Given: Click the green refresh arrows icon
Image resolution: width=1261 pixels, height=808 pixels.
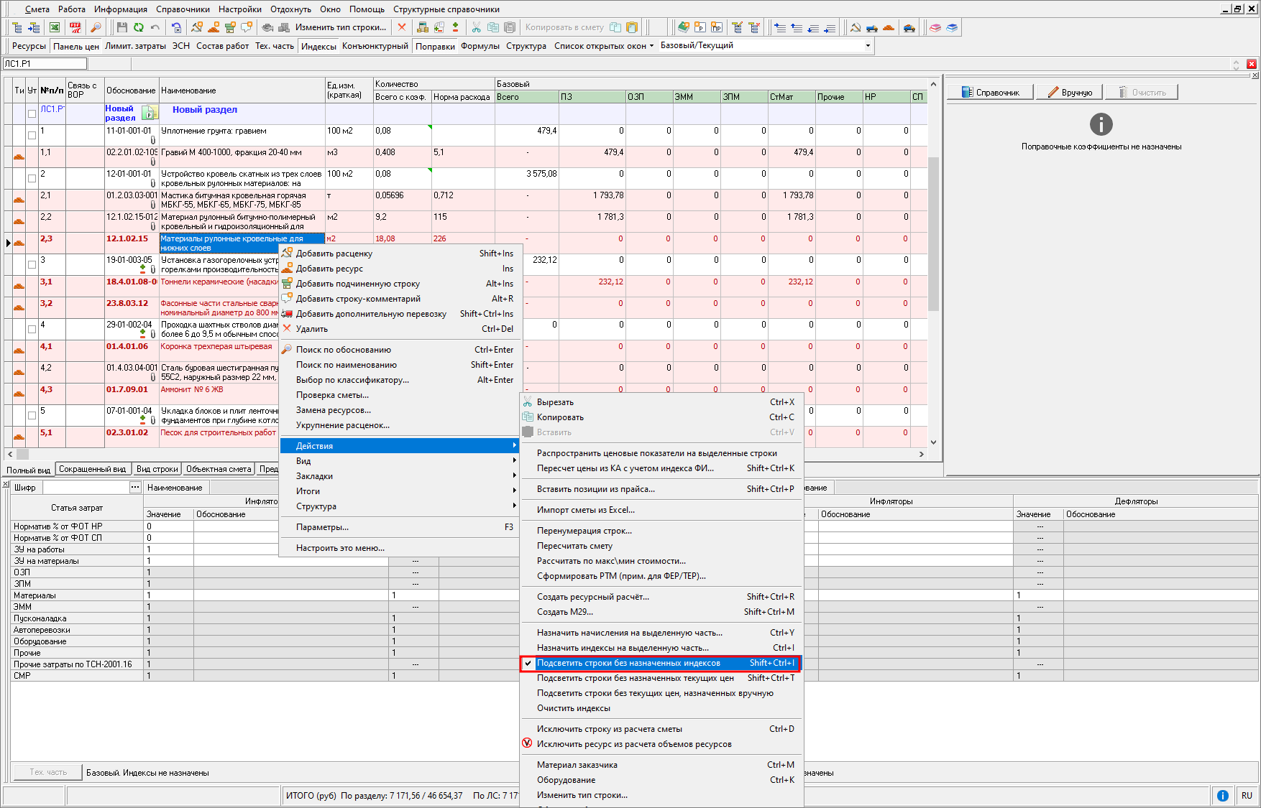Looking at the screenshot, I should pyautogui.click(x=138, y=27).
